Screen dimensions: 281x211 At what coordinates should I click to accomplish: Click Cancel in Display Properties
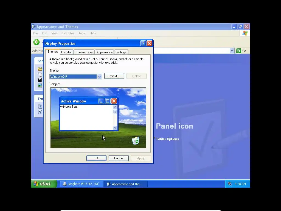click(x=119, y=158)
